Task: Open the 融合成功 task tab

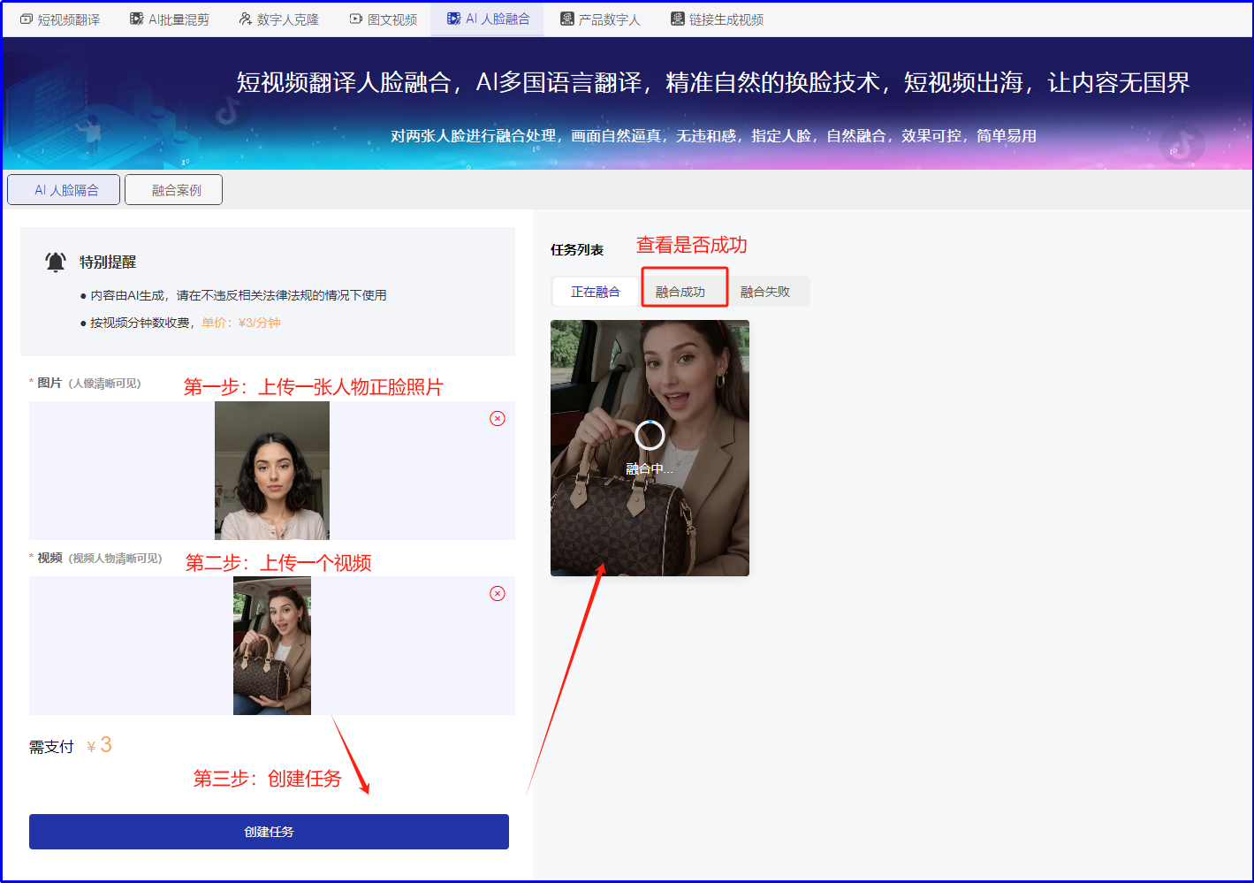Action: click(x=680, y=292)
